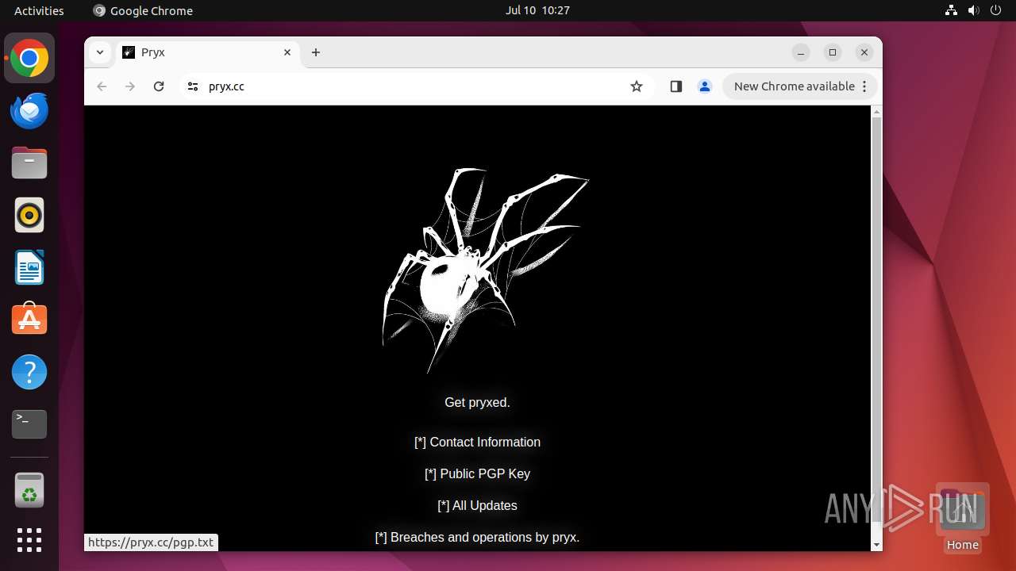The width and height of the screenshot is (1016, 571).
Task: Open Breaches and operations by pryx link
Action: [x=477, y=537]
